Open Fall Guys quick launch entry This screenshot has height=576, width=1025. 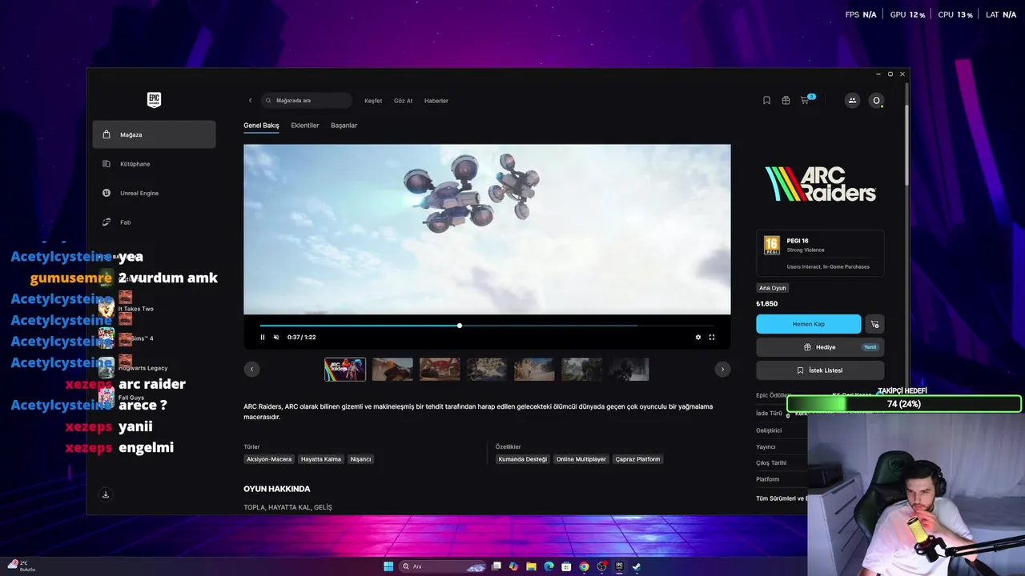point(131,398)
